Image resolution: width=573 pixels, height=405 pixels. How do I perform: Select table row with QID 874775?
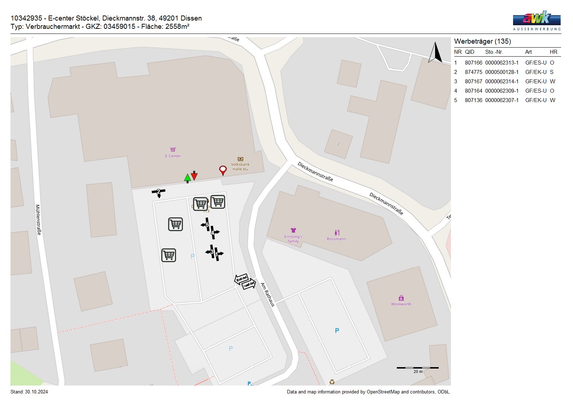point(507,72)
